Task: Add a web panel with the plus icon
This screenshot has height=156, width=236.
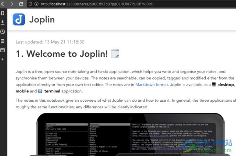Action: [x=2, y=59]
